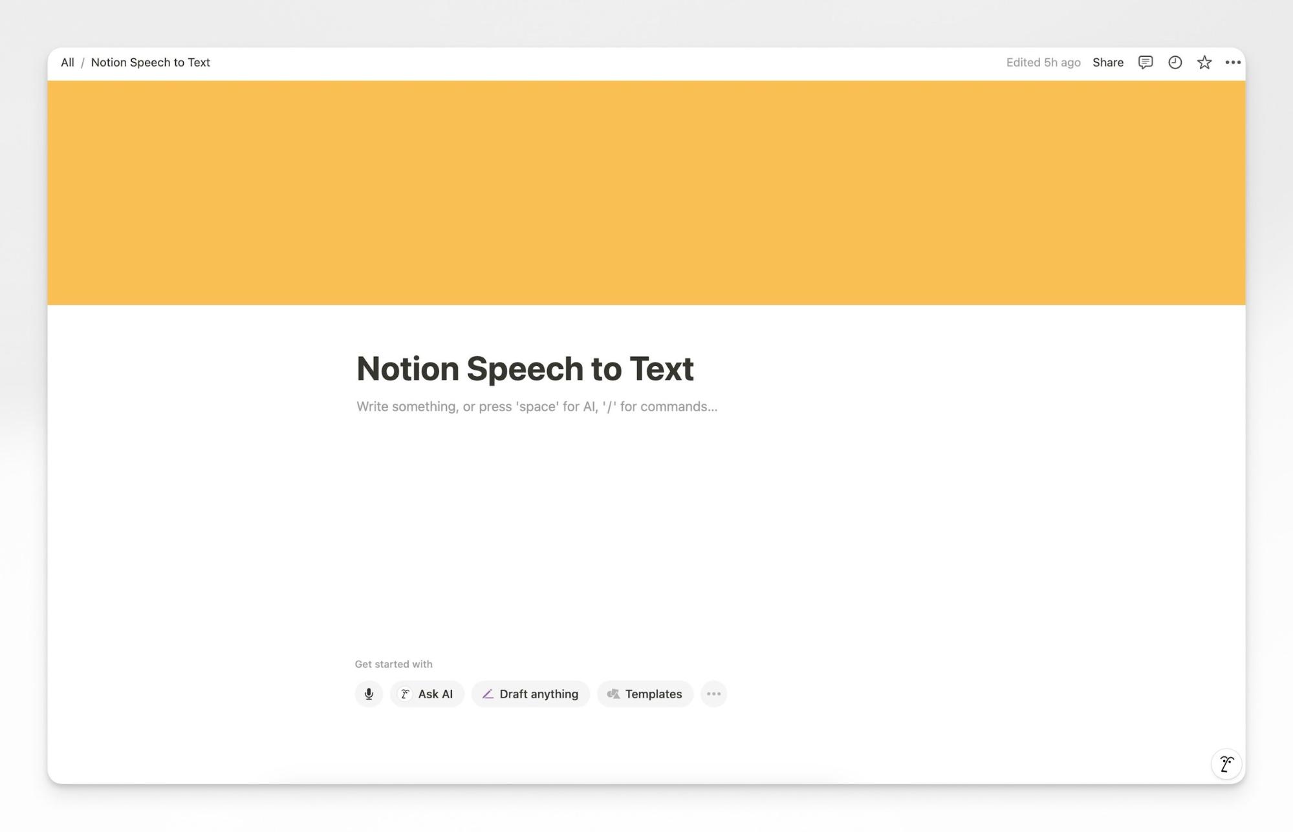Click the Templates icon
1293x832 pixels.
[x=614, y=694]
